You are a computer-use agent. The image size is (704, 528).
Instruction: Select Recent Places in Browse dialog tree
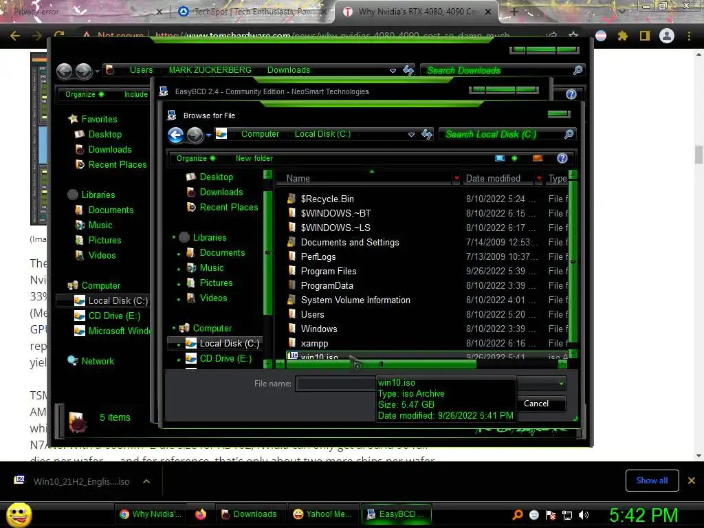pos(222,207)
